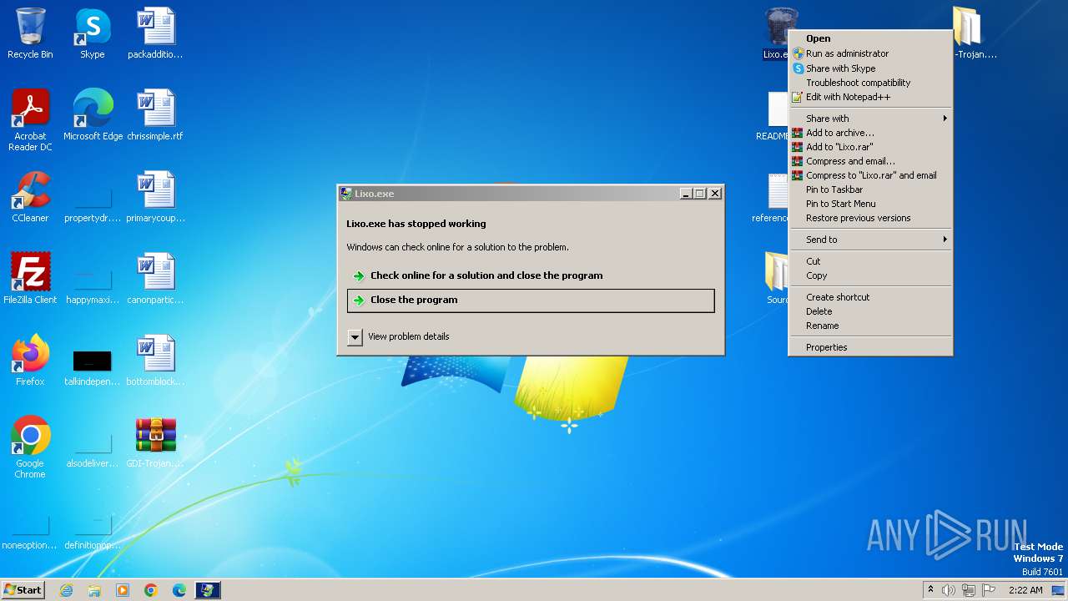The height and width of the screenshot is (601, 1068).
Task: Expand the Share with submenu
Action: pyautogui.click(x=870, y=119)
